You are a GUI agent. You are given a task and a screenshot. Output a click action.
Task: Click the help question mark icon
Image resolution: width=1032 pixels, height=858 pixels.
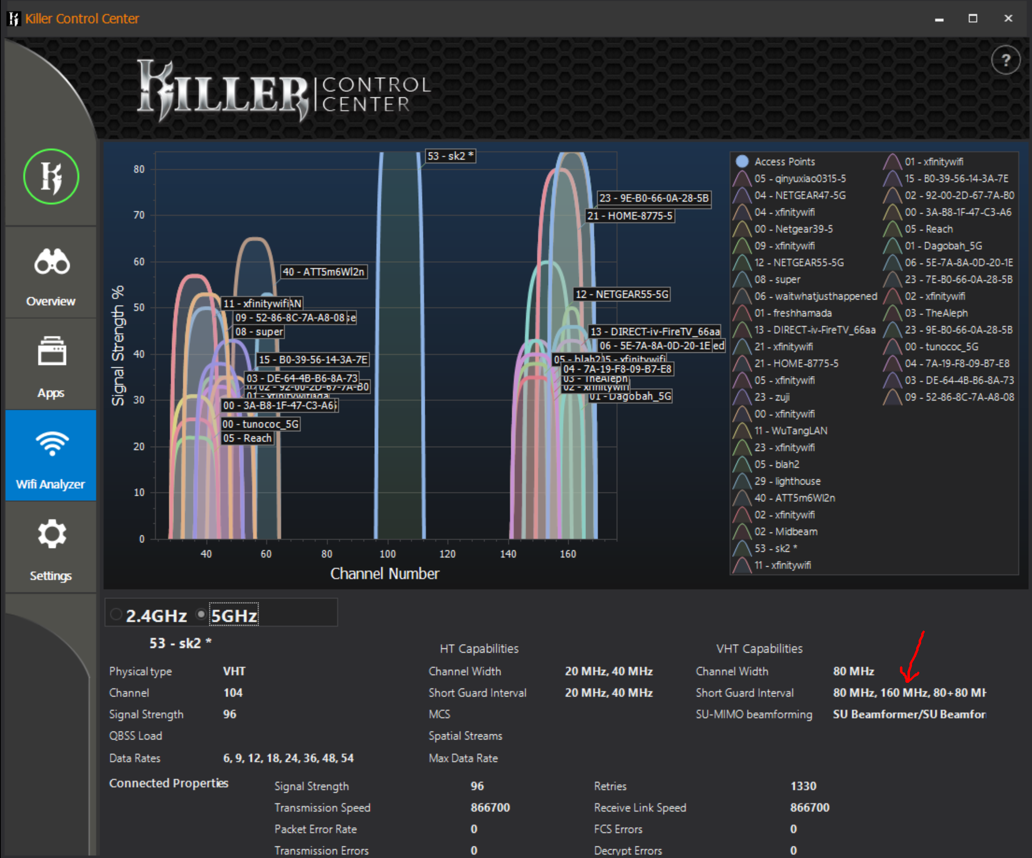tap(1005, 60)
